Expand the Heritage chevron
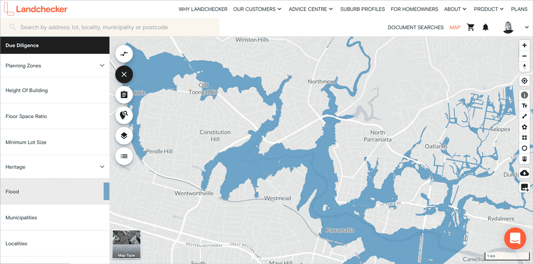Image resolution: width=533 pixels, height=264 pixels. [102, 167]
